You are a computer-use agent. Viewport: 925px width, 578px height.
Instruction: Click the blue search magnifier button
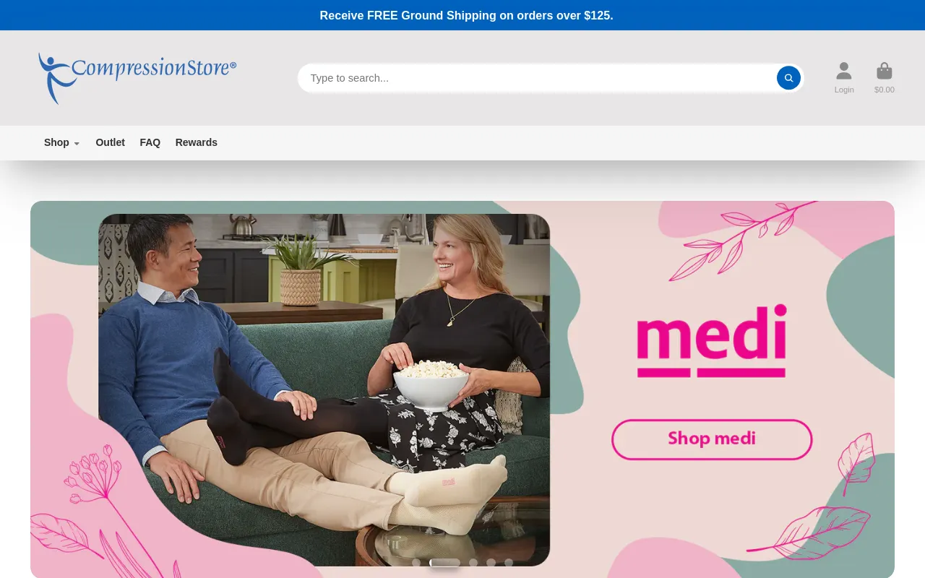(788, 78)
